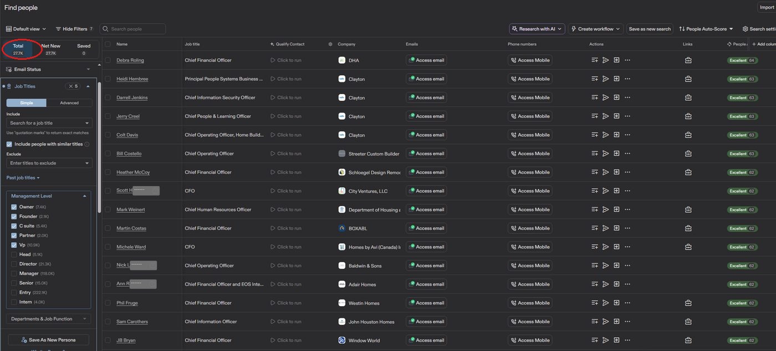
Task: Switch to the Total results tab
Action: pyautogui.click(x=18, y=49)
